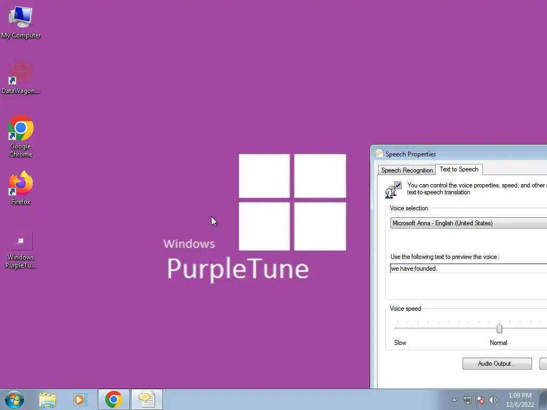Viewport: 547px width, 410px height.
Task: Click the voice speed slider thumb
Action: tap(499, 328)
